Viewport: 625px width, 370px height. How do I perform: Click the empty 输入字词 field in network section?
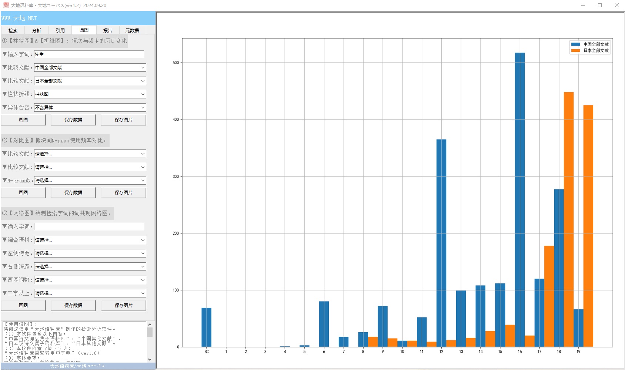89,226
